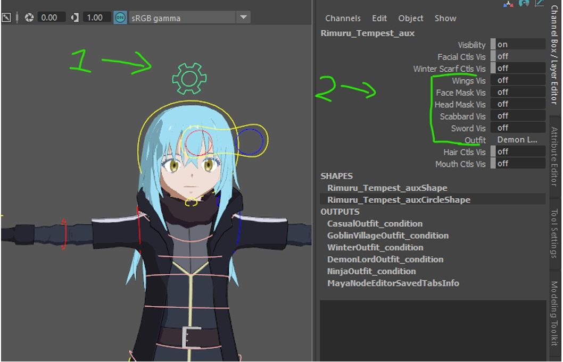Switch to the Attribute Editor side tab

pyautogui.click(x=554, y=156)
